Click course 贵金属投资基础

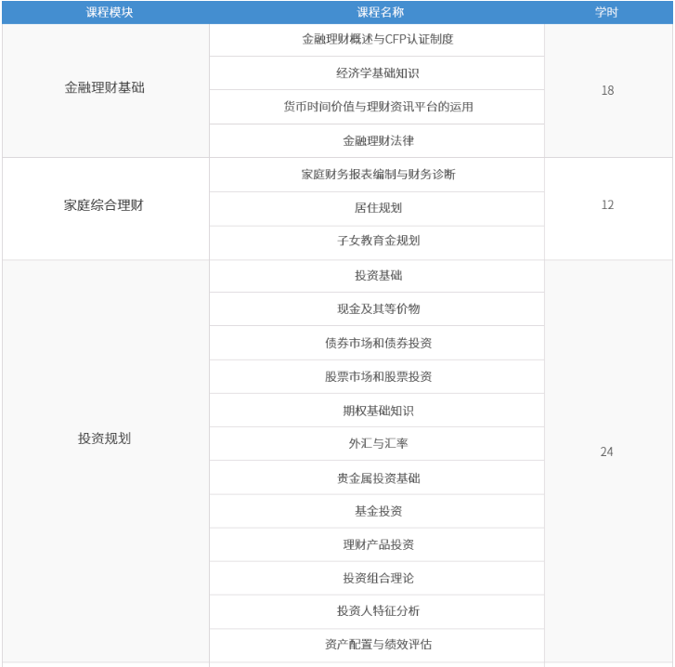coord(378,478)
